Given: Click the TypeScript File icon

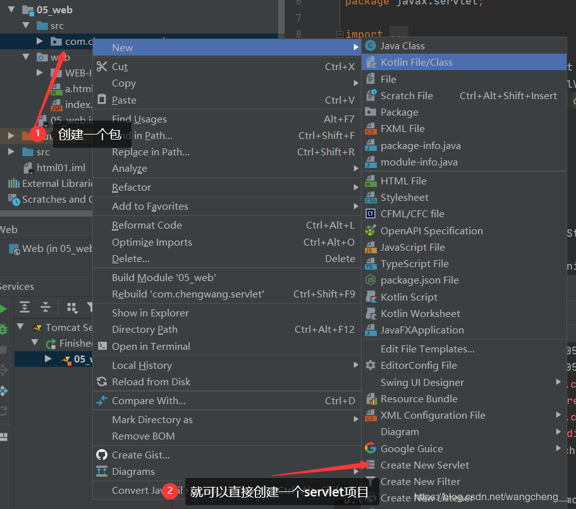Looking at the screenshot, I should click(x=371, y=263).
